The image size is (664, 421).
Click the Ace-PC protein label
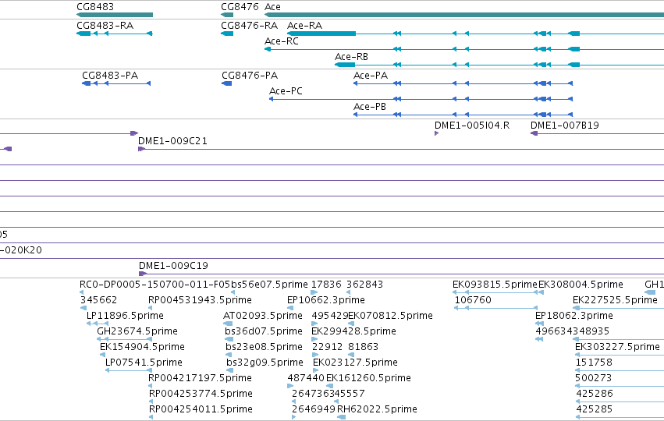(x=286, y=91)
